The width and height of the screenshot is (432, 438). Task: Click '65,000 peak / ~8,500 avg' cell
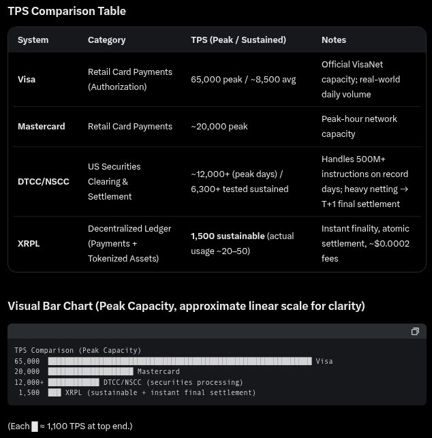[243, 79]
